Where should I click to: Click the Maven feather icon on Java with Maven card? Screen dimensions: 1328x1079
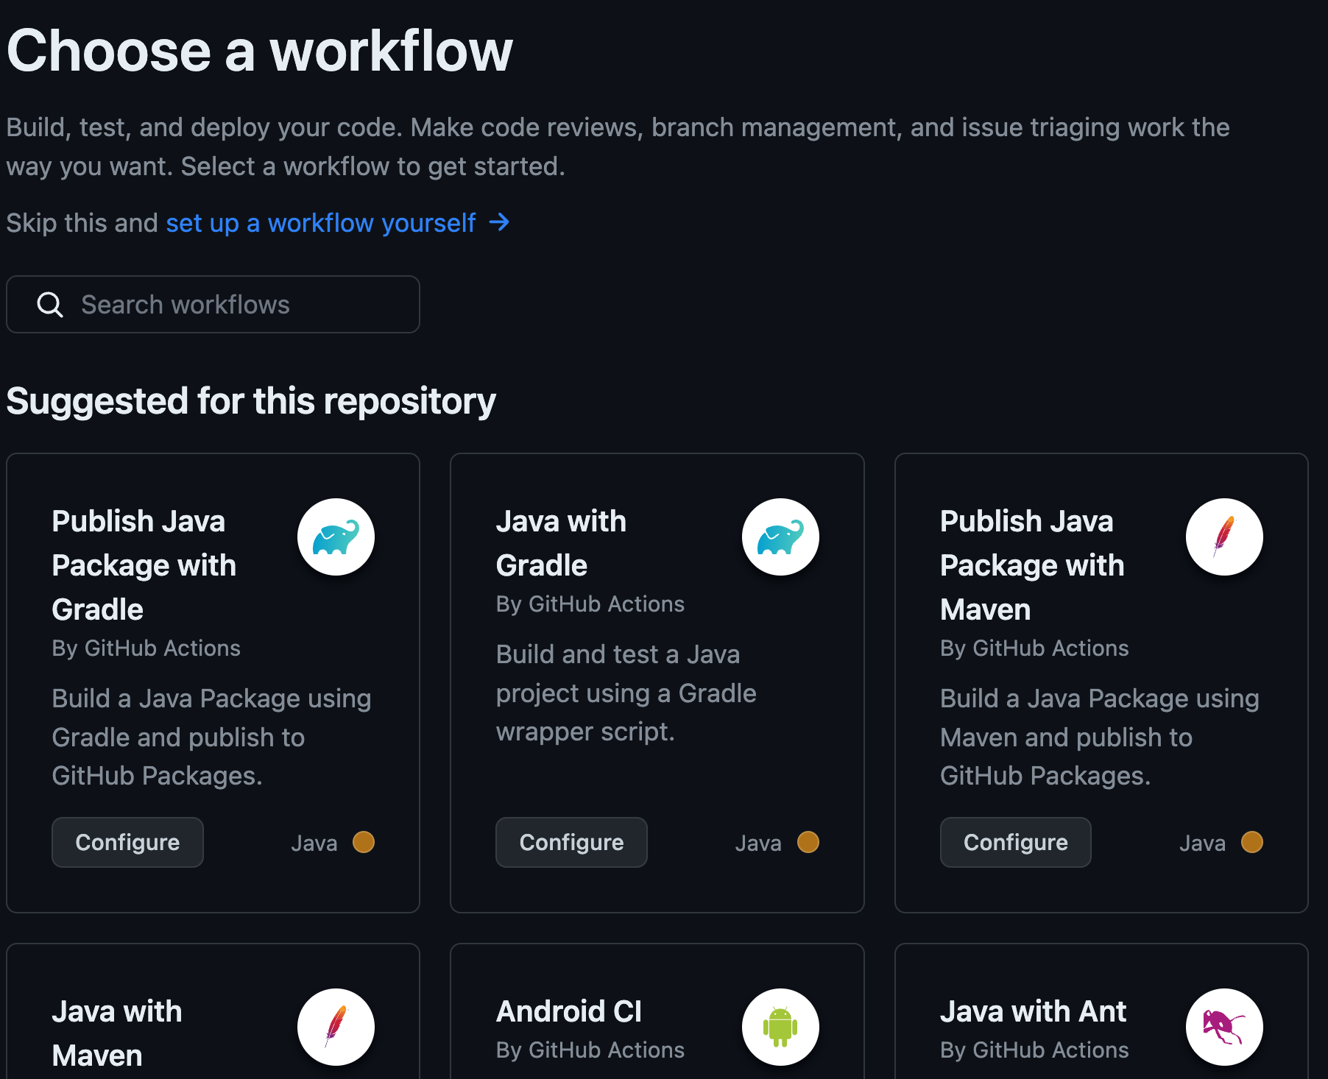point(336,1027)
